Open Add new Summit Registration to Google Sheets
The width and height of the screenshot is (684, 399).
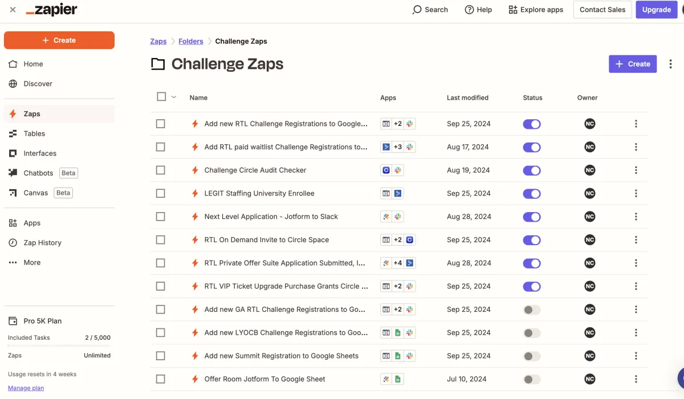coord(282,356)
